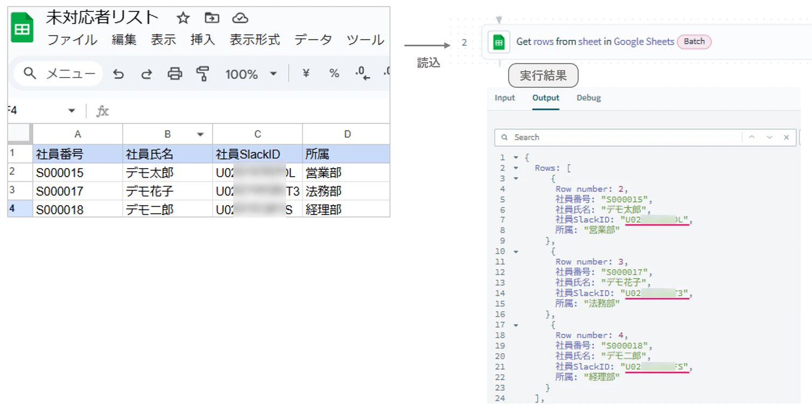Star the 未対応者リスト document
Screen dimensions: 812x411
[x=183, y=18]
